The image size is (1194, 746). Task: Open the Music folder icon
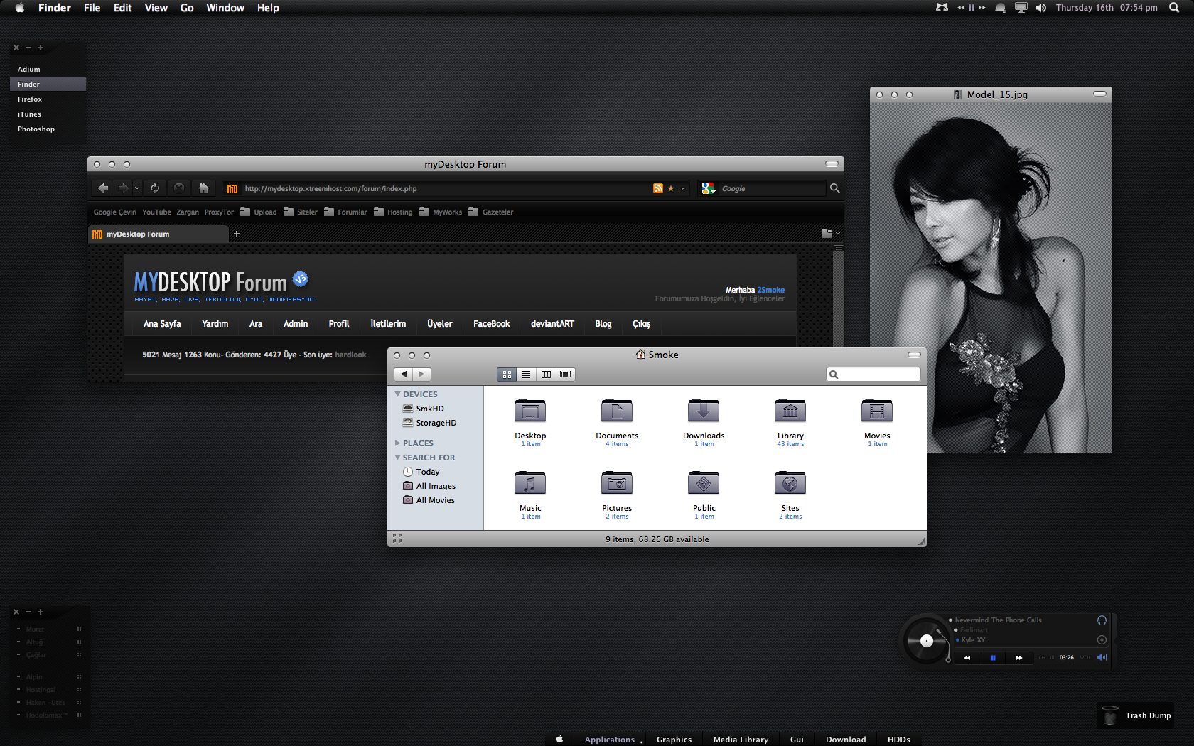click(x=530, y=483)
